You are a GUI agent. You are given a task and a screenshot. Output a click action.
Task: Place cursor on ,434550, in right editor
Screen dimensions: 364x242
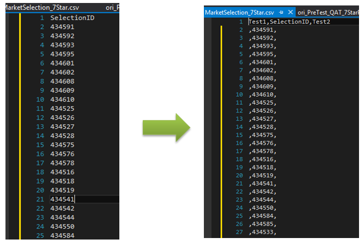[262, 207]
